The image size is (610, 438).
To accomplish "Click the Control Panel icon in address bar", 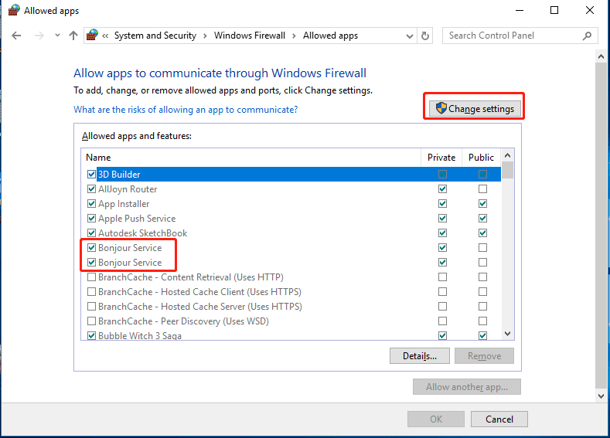I will point(93,36).
